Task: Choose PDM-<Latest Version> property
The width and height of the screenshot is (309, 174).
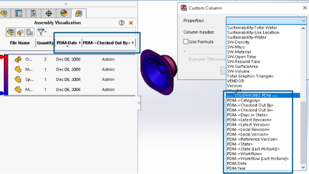Action: 248,125
